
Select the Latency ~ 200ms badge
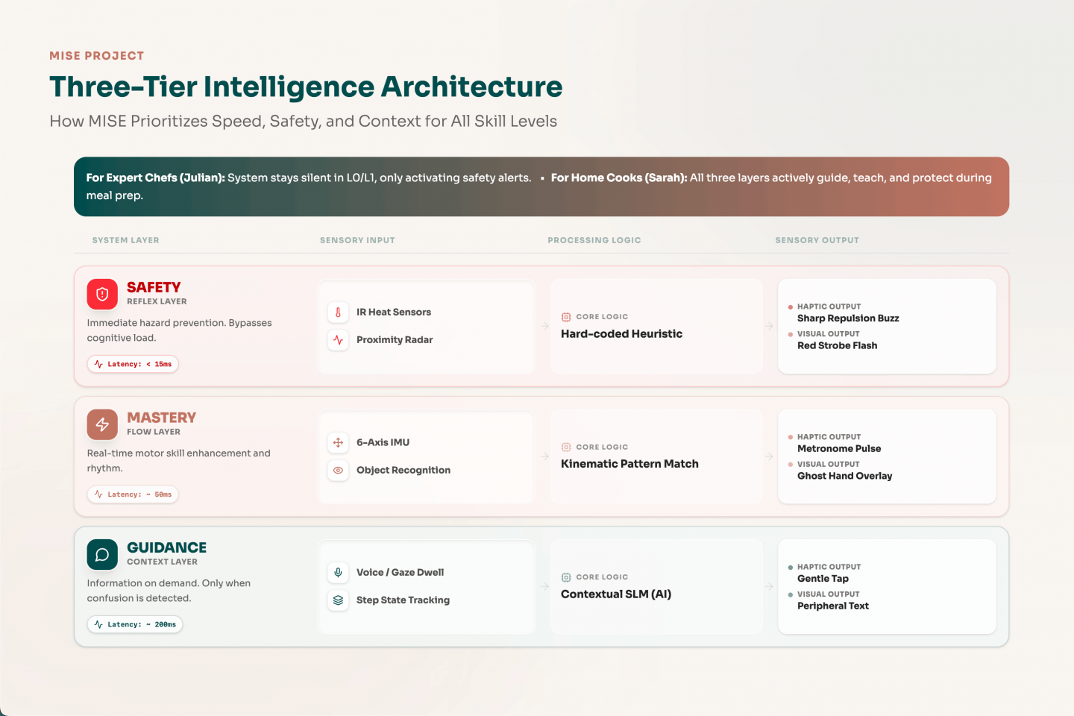[x=135, y=624]
